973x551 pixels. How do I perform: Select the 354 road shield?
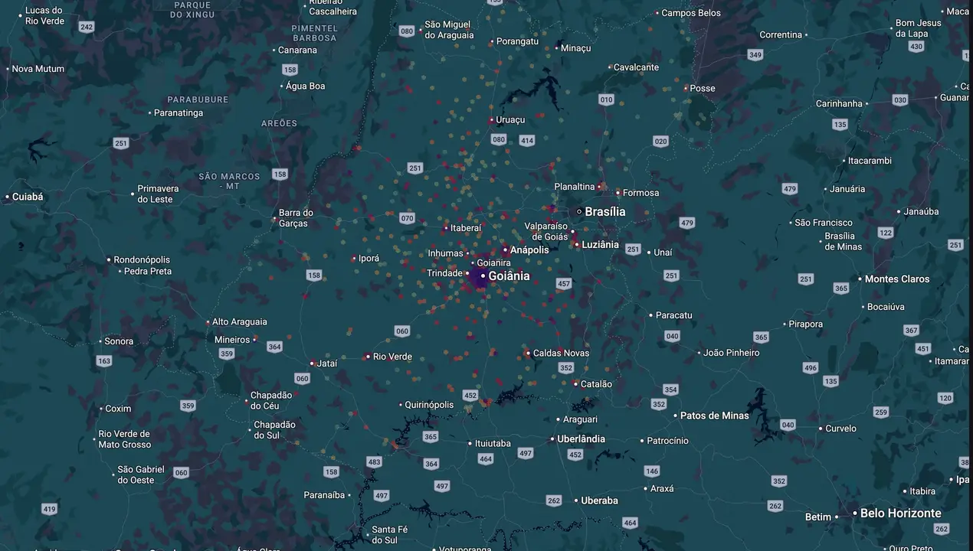click(671, 390)
